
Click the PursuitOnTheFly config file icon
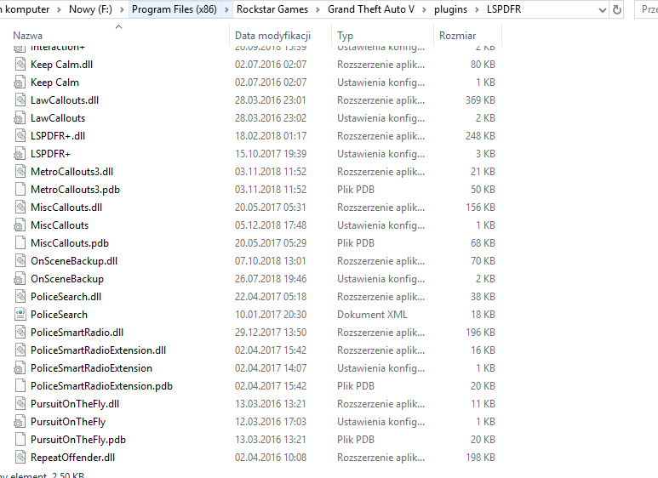[x=20, y=421]
